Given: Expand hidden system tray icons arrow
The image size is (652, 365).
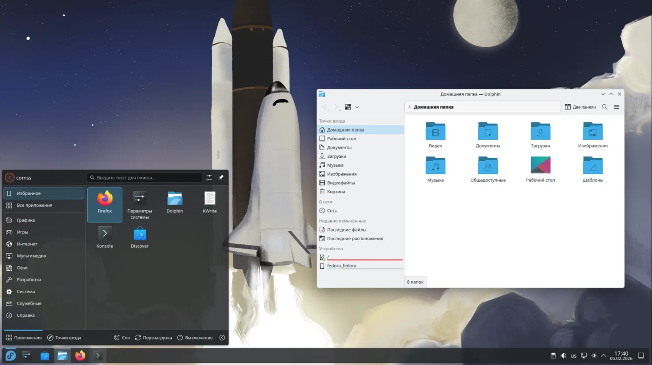Looking at the screenshot, I should (603, 355).
